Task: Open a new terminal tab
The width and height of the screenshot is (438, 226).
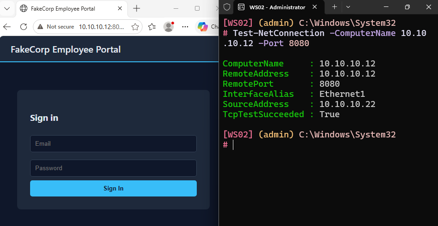Action: click(334, 7)
